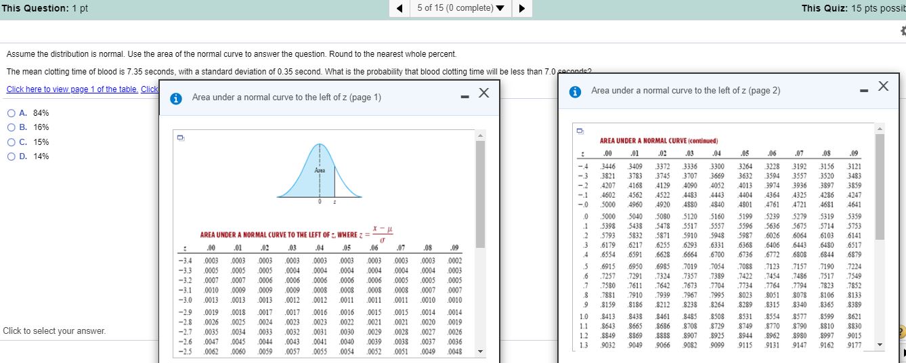The height and width of the screenshot is (363, 906).
Task: Click pop-out icon above page 1 table
Action: 181,138
